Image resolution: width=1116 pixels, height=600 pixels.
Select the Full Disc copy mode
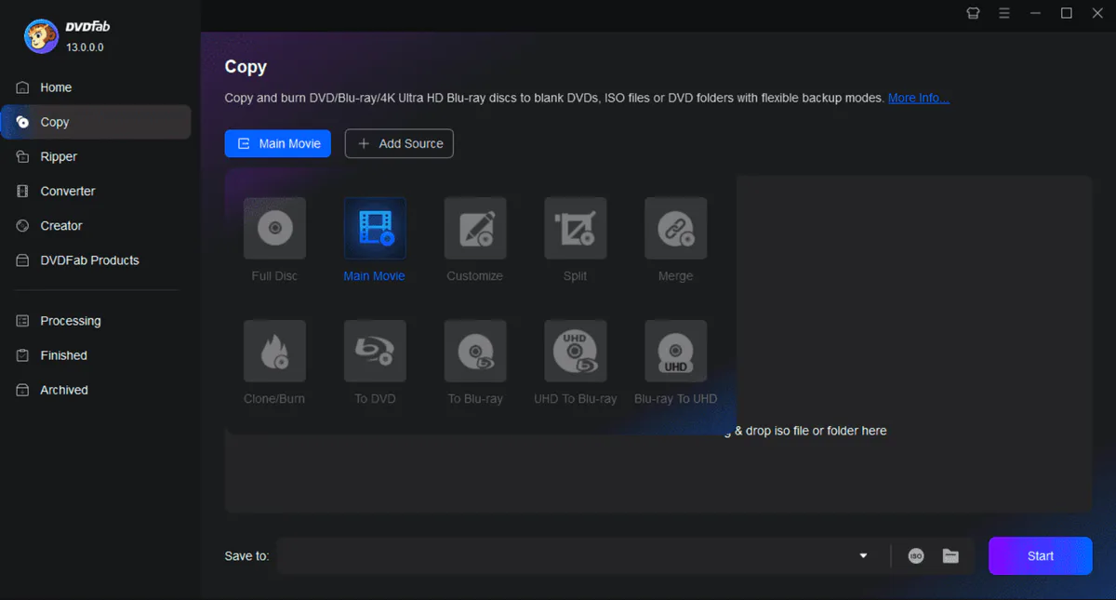[274, 228]
